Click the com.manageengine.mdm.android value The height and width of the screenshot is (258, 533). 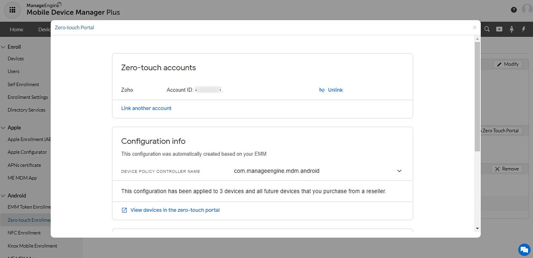[277, 171]
